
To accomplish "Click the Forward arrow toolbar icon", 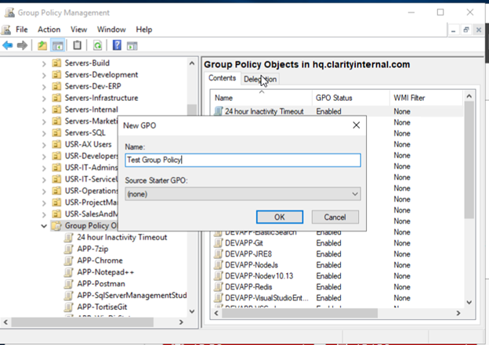I will pyautogui.click(x=22, y=45).
